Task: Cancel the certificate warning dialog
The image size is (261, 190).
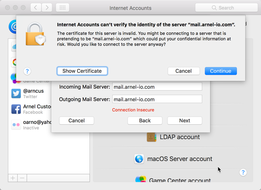Action: tap(183, 71)
